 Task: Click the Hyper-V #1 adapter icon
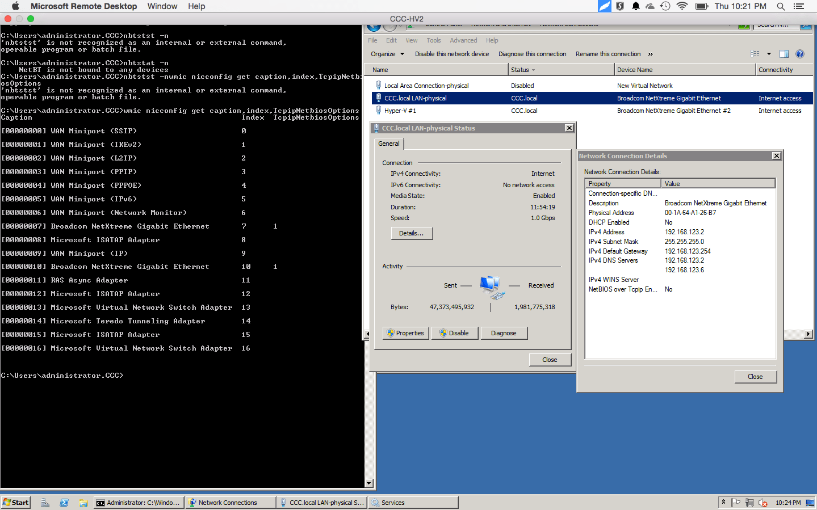(x=379, y=110)
